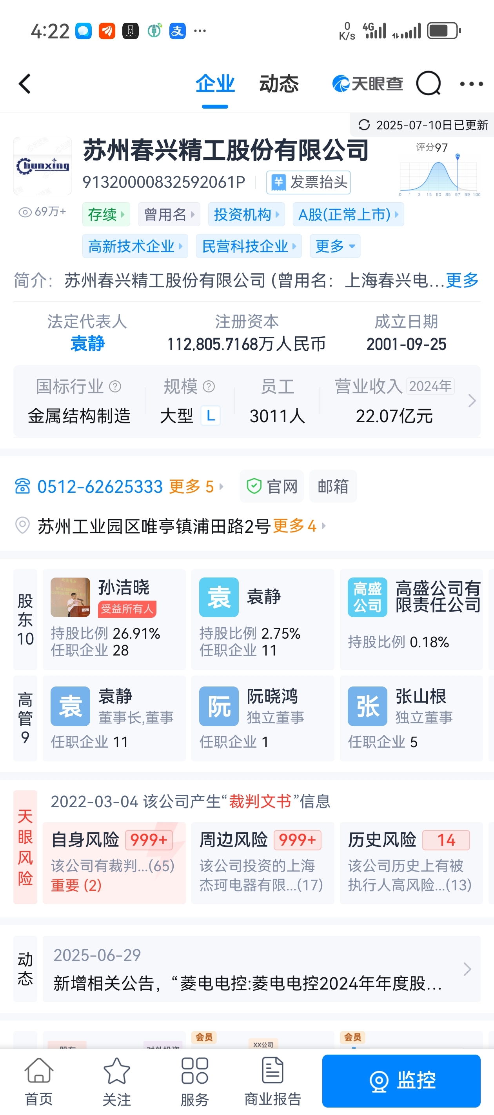494x1115 pixels.
Task: Tap the refresh icon beside update date
Action: pos(364,125)
